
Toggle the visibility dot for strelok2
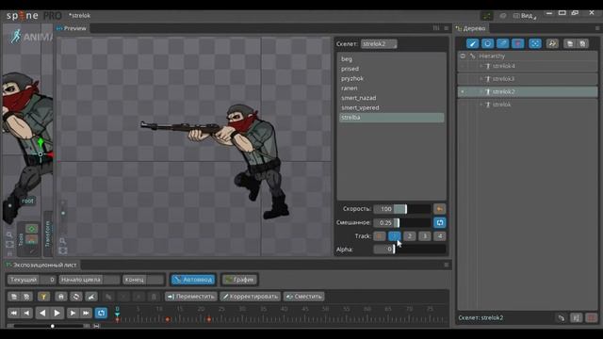click(x=463, y=92)
